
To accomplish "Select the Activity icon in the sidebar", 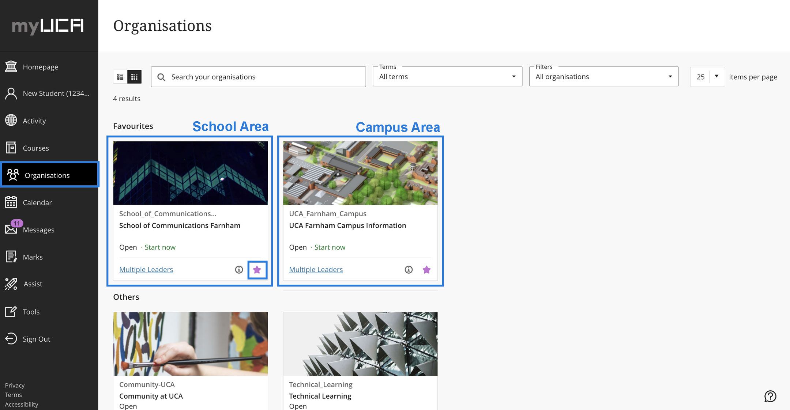I will pos(34,121).
